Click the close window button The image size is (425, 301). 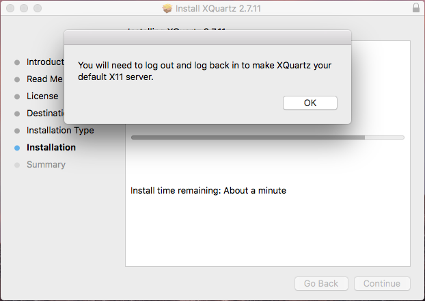click(x=10, y=8)
